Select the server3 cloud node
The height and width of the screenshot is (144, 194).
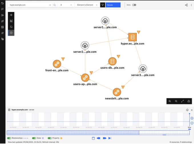[143, 69]
